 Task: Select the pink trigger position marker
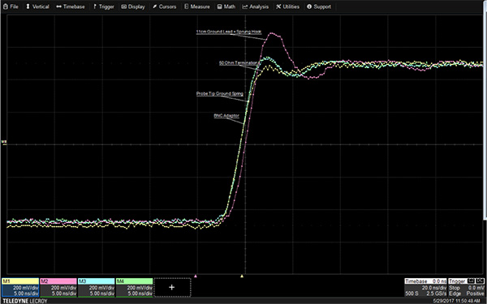tap(196, 276)
